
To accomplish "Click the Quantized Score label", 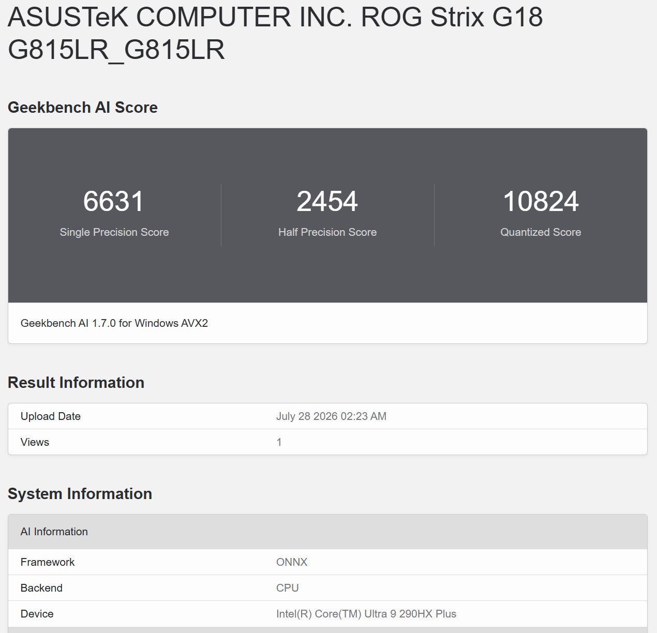I will point(541,232).
